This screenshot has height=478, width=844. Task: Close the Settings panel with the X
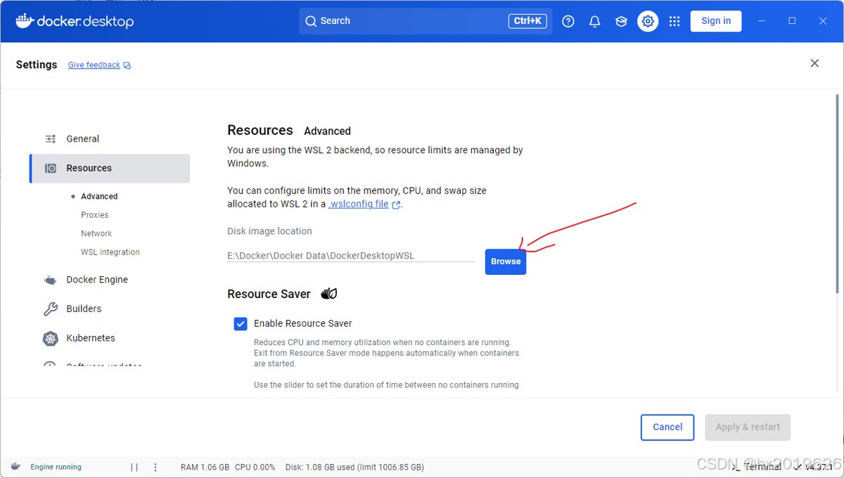tap(814, 63)
